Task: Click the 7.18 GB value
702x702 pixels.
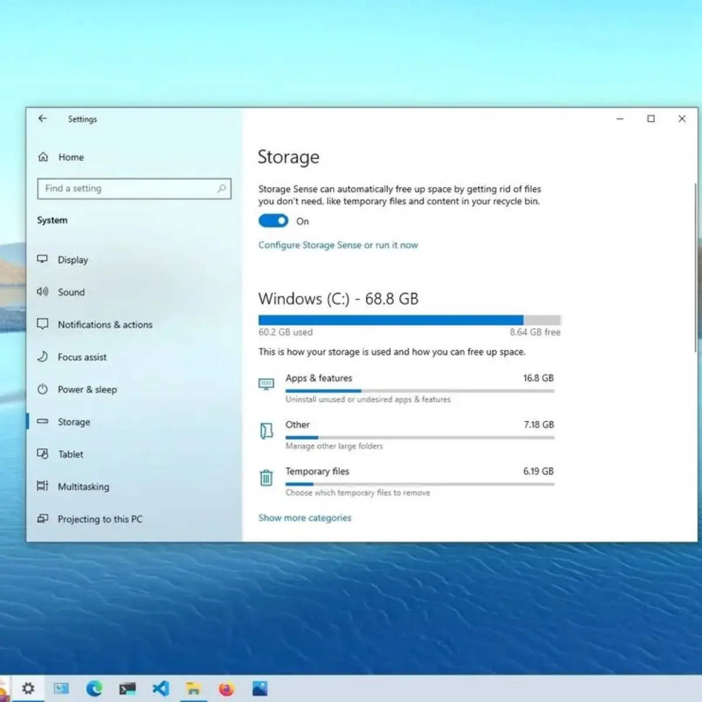Action: (x=539, y=425)
